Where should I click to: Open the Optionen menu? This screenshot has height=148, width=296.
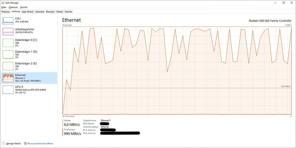(13, 7)
